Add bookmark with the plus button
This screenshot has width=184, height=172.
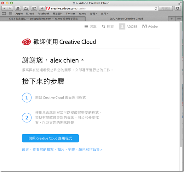coord(42,8)
